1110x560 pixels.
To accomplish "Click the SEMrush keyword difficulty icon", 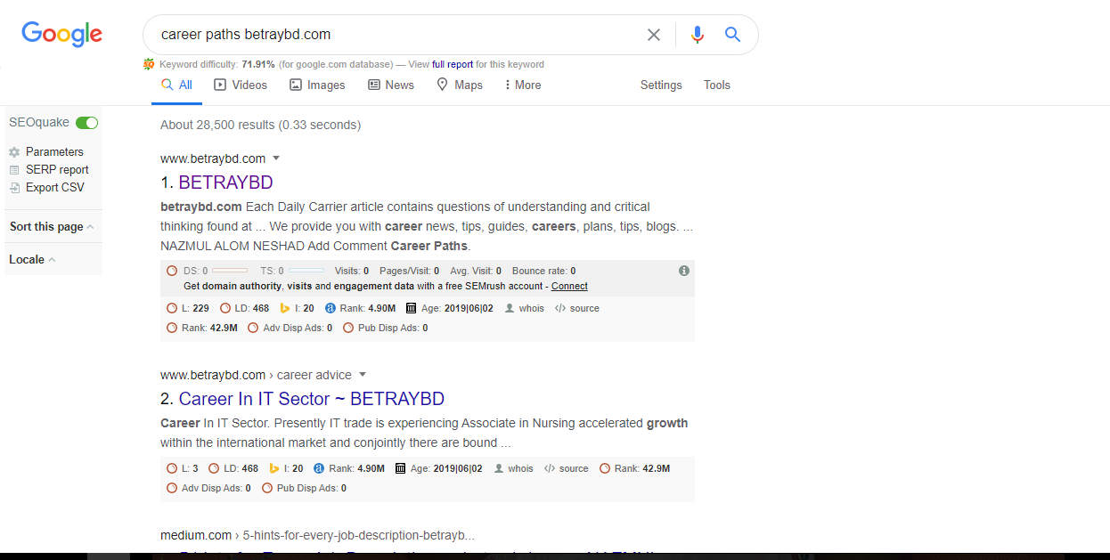I will click(149, 64).
